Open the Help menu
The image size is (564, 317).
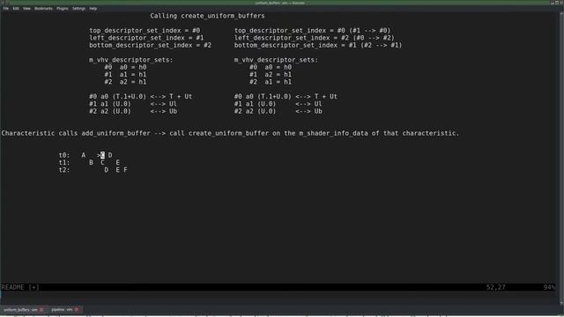93,8
